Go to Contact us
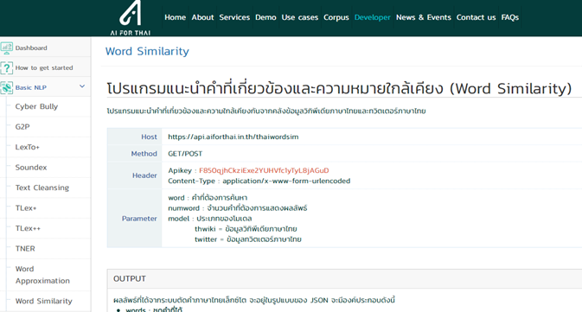 tap(476, 17)
